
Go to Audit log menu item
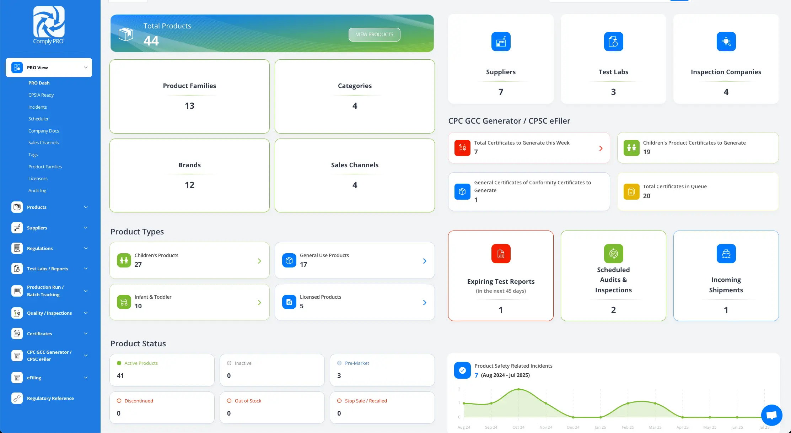click(x=37, y=190)
